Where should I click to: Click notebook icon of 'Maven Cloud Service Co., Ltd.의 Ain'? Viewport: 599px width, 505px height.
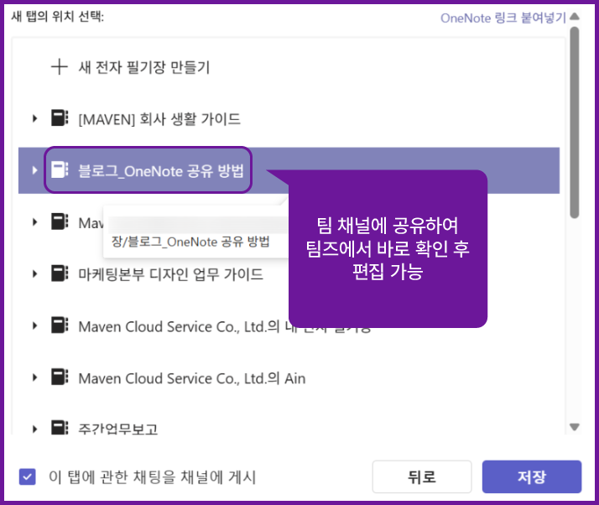[60, 377]
